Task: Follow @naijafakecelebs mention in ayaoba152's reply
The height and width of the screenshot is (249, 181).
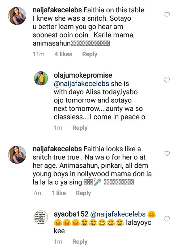Action: click(118, 214)
